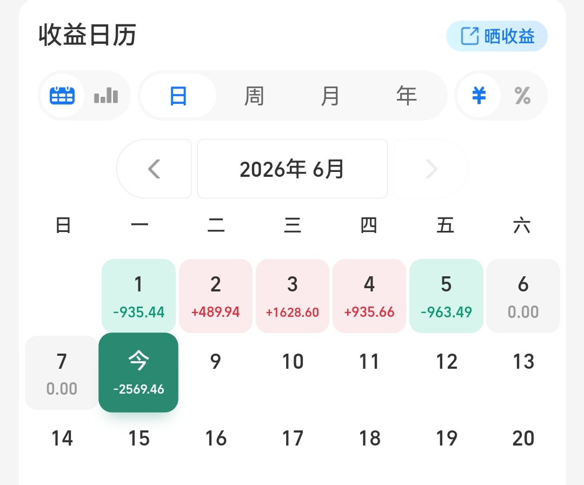The height and width of the screenshot is (485, 584).
Task: Select date 14 in calendar
Action: coord(62,439)
